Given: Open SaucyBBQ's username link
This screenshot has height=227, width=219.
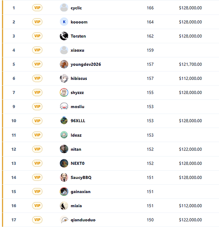Looking at the screenshot, I should 81,178.
